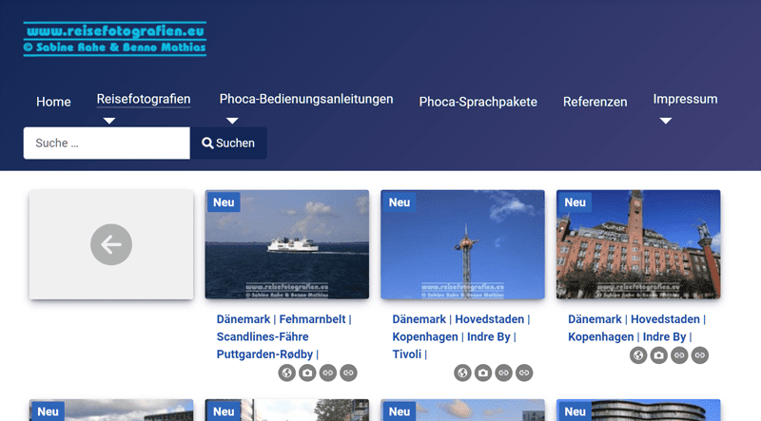This screenshot has height=421, width=761.
Task: Open the Tivoli tower photo thumbnail
Action: tap(462, 245)
